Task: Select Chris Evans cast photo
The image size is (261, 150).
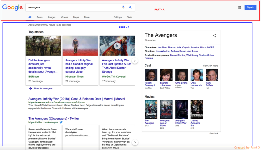Action: [181, 75]
